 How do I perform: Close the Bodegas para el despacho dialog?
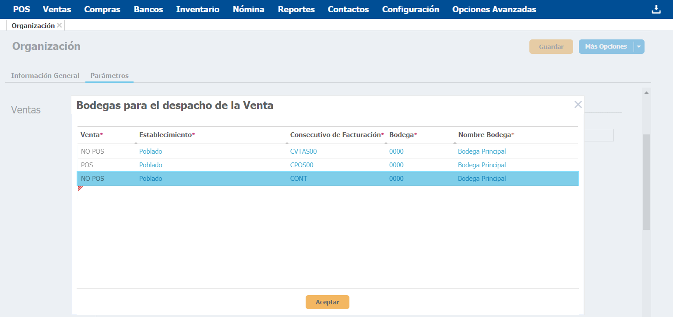(x=578, y=105)
